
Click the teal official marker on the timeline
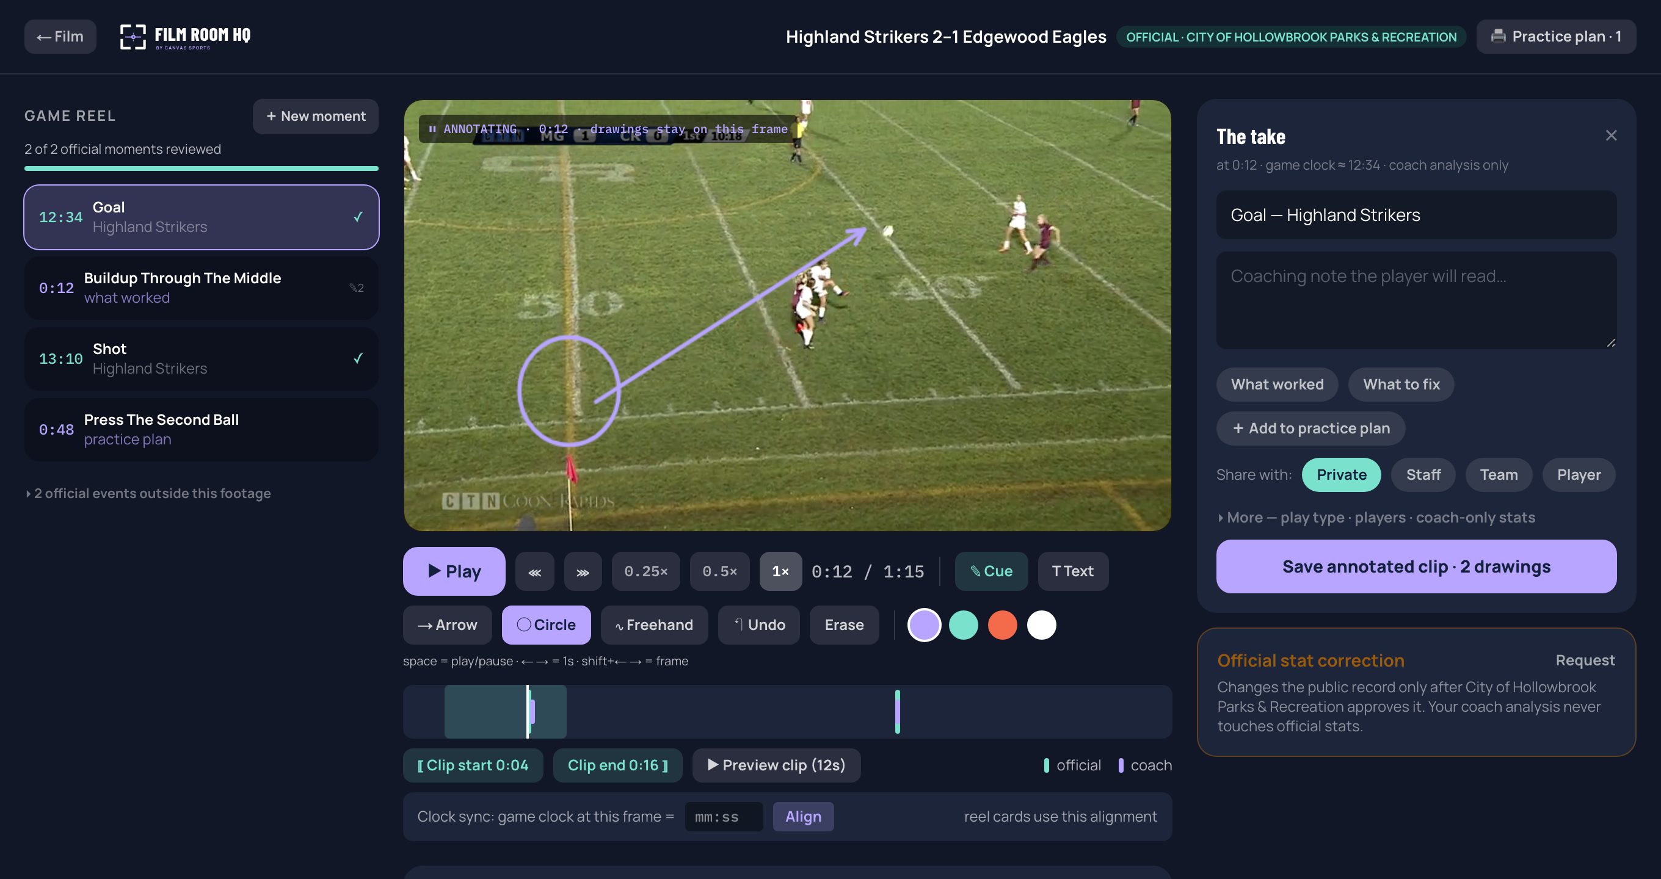point(898,712)
